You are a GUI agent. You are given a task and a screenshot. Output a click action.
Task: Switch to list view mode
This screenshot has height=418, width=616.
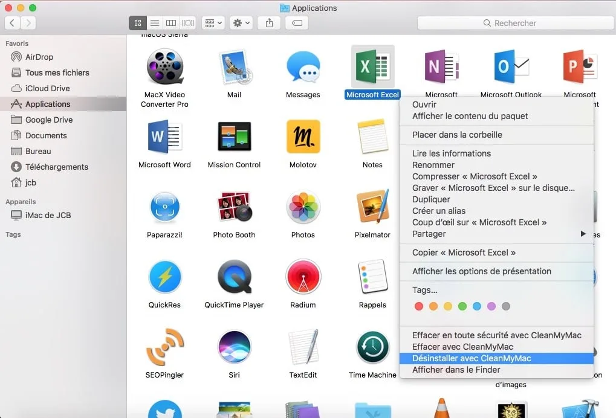click(x=154, y=23)
